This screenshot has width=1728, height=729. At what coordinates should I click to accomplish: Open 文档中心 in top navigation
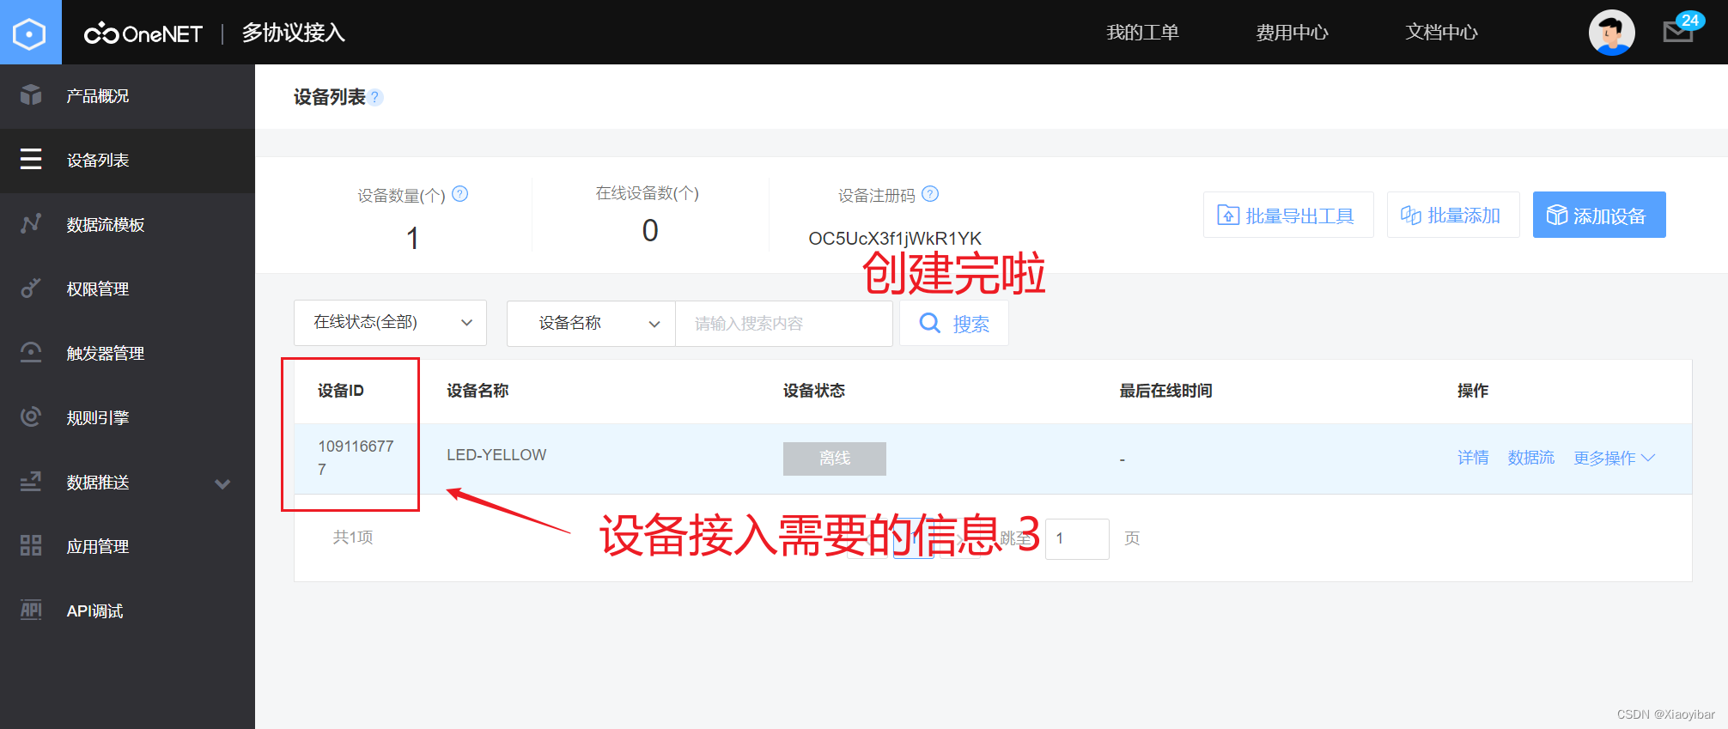[x=1441, y=33]
